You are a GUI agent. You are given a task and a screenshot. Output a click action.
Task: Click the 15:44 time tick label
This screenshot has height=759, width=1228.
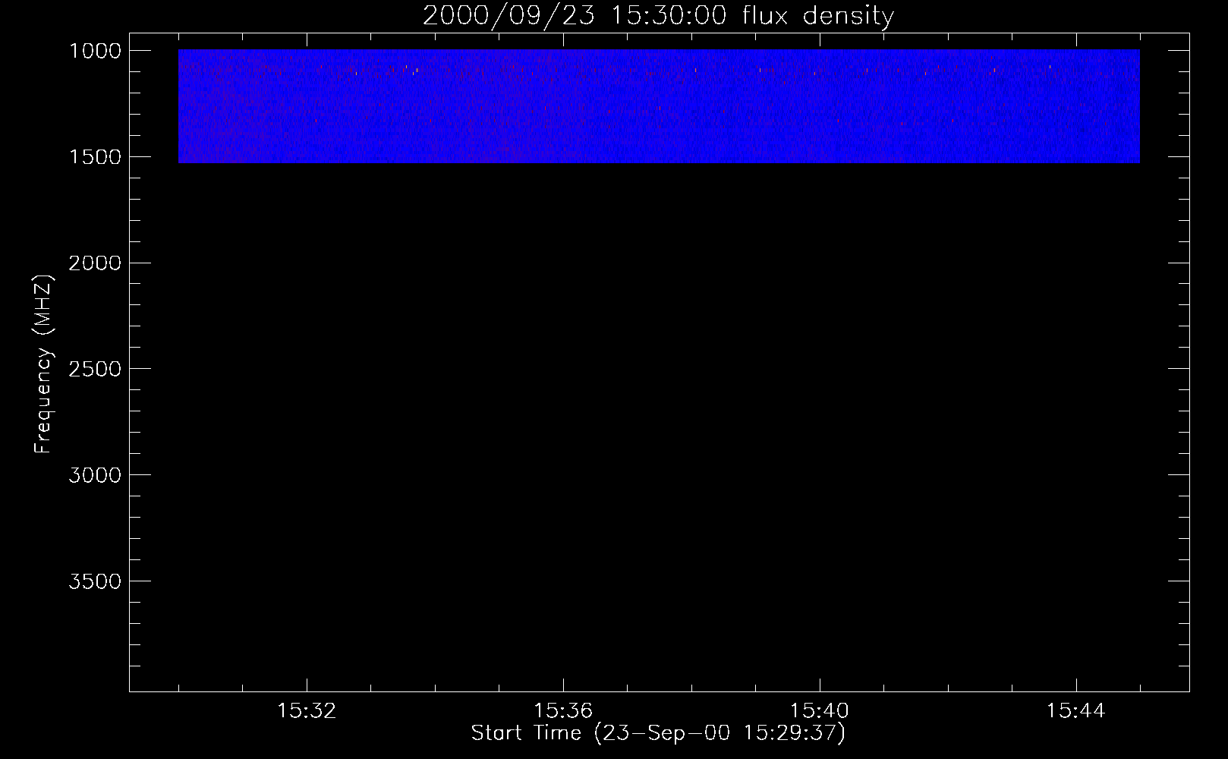pyautogui.click(x=1076, y=711)
